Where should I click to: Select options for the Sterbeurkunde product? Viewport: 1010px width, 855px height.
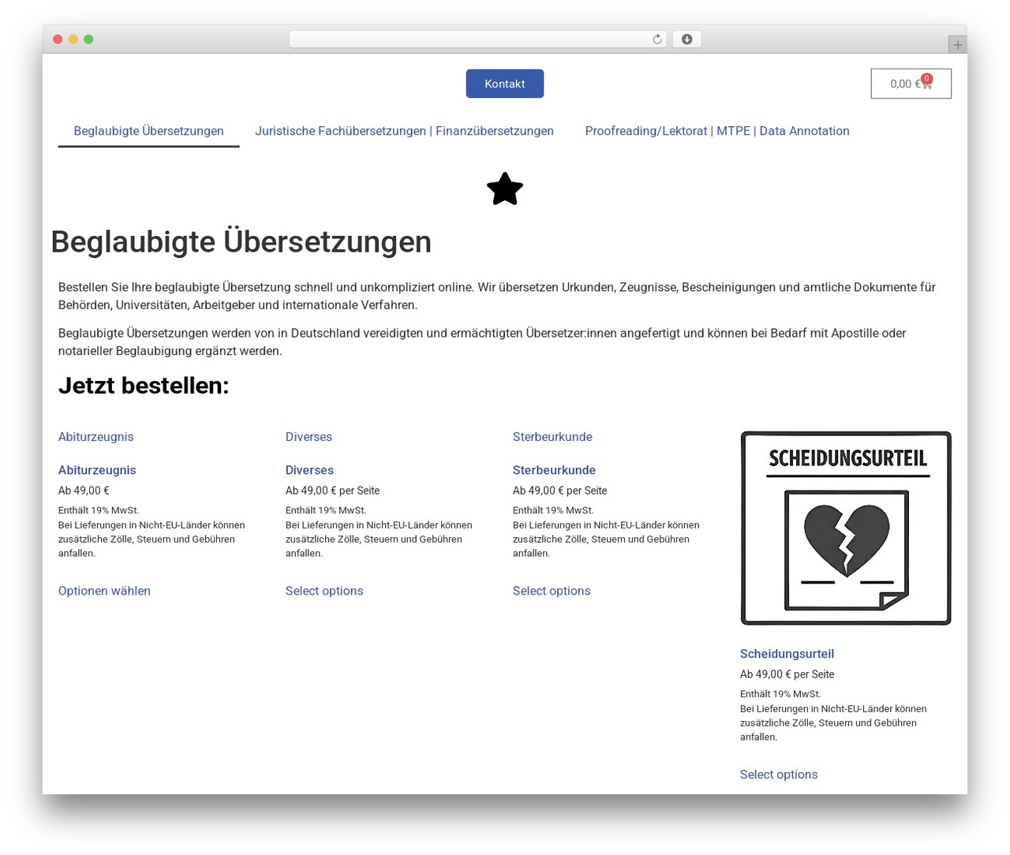click(x=552, y=591)
